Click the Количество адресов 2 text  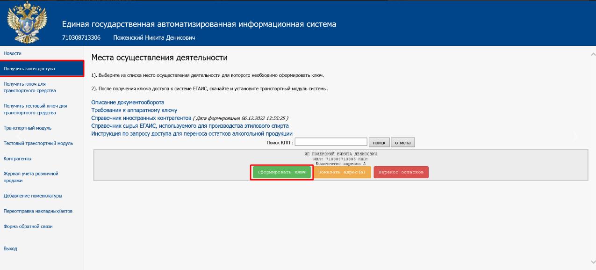(x=340, y=163)
